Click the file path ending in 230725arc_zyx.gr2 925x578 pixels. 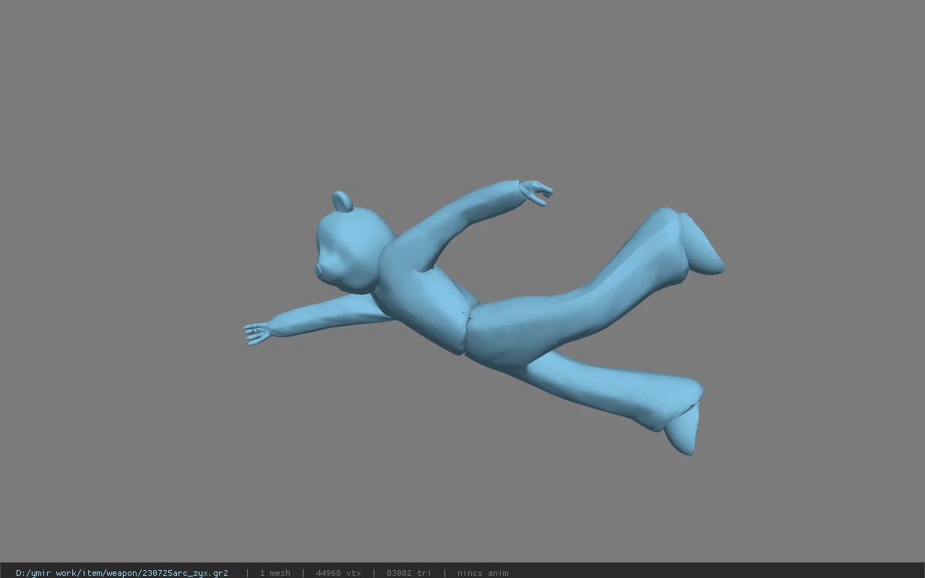[x=122, y=573]
